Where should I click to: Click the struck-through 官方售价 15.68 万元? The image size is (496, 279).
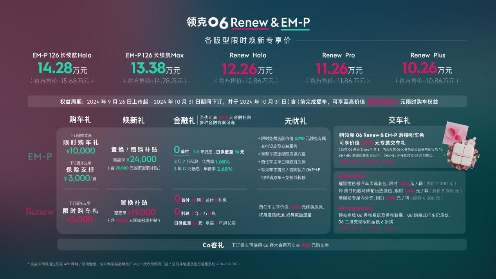click(x=62, y=81)
